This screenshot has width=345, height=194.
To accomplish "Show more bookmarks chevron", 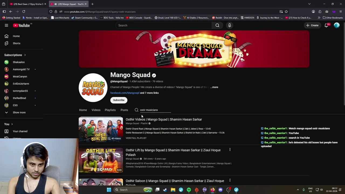I will [319, 18].
